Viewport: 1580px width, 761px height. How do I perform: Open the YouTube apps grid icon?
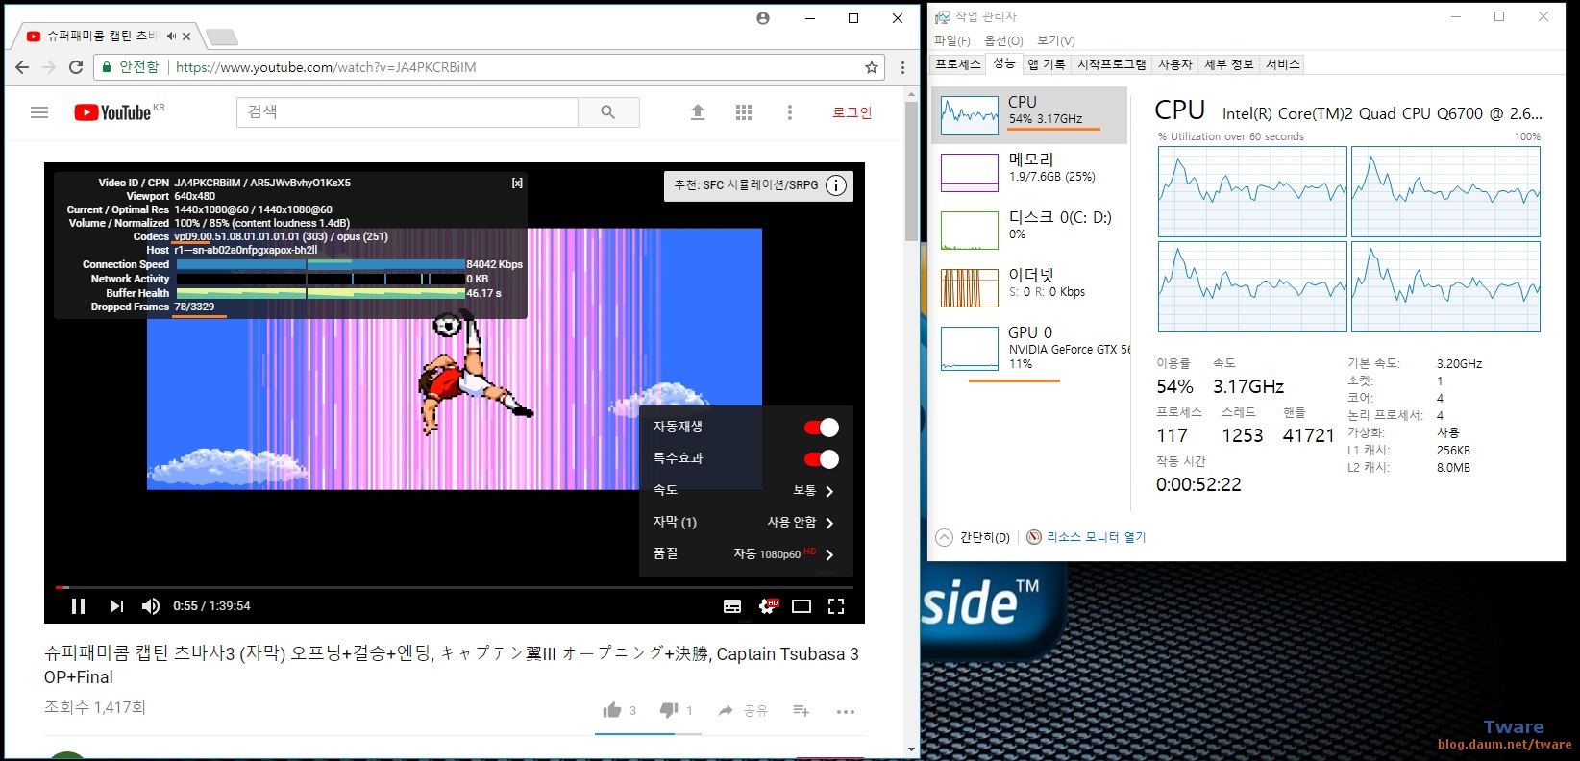click(x=744, y=112)
